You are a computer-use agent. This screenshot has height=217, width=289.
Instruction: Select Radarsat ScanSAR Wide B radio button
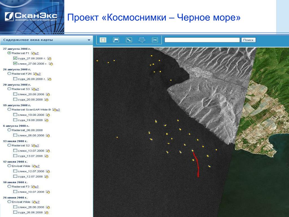coord(9,109)
